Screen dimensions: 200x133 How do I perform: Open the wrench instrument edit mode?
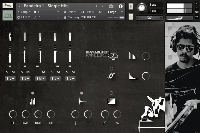click(x=8, y=6)
